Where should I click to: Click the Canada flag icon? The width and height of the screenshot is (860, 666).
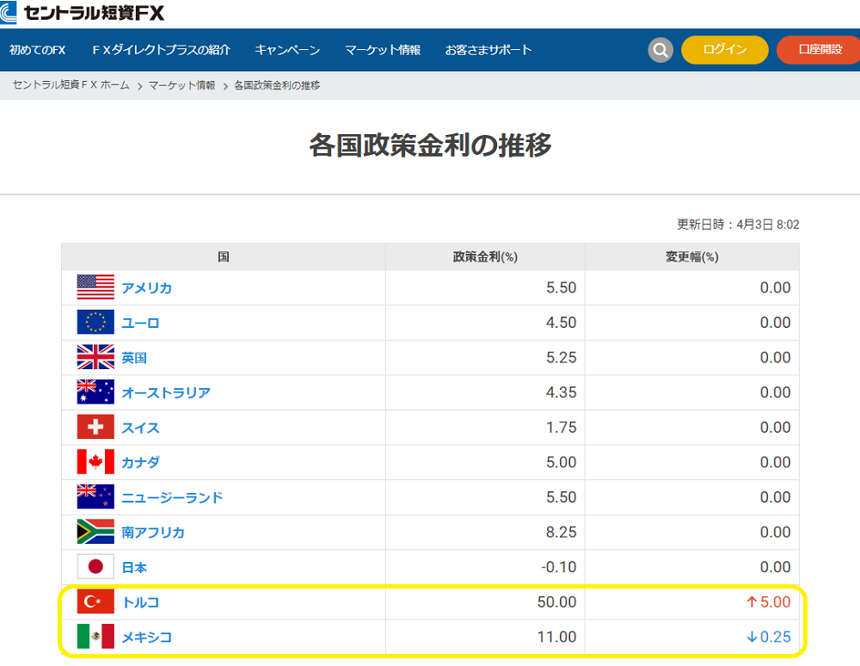[x=95, y=462]
